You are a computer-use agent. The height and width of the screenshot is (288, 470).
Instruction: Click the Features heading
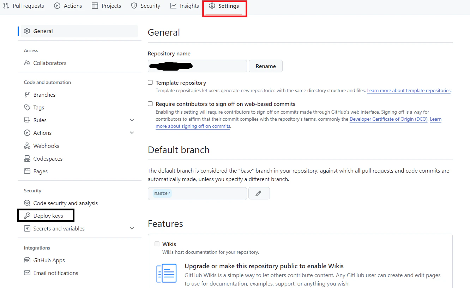[165, 224]
